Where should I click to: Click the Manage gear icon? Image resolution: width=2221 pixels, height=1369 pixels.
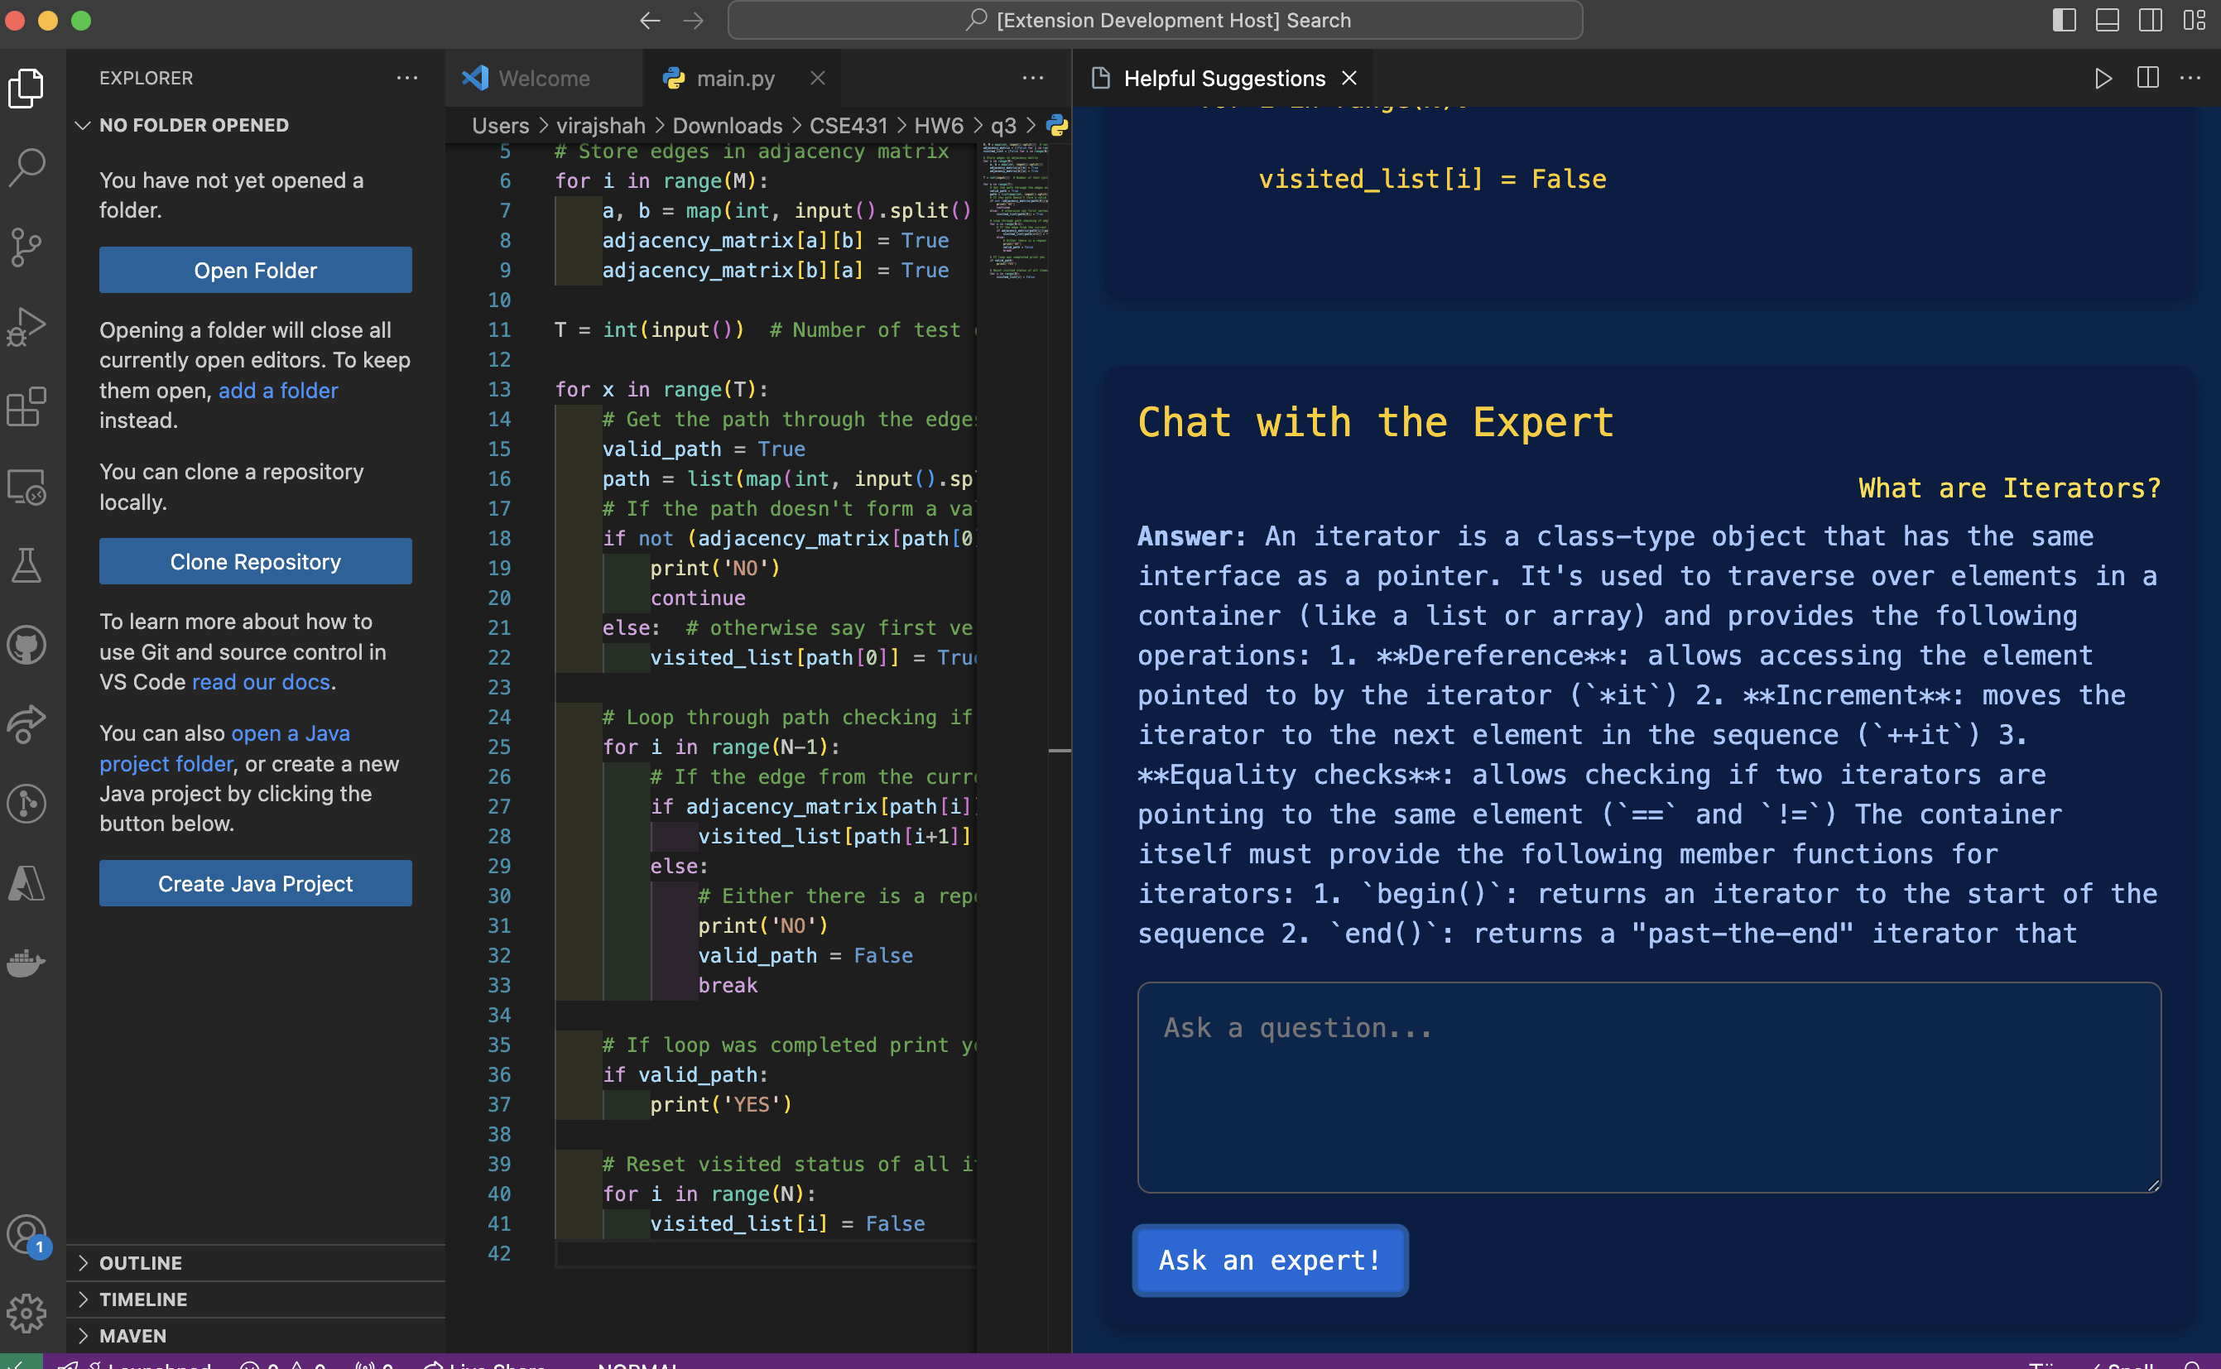click(27, 1313)
